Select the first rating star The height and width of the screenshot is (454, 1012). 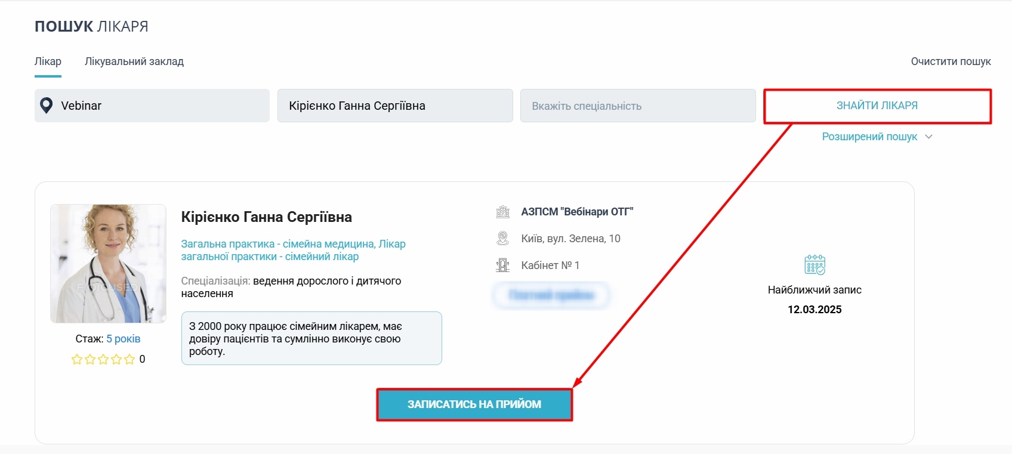(77, 359)
